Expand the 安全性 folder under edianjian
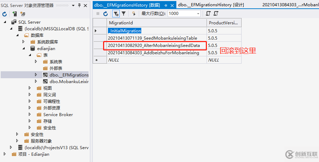 (x=30, y=128)
